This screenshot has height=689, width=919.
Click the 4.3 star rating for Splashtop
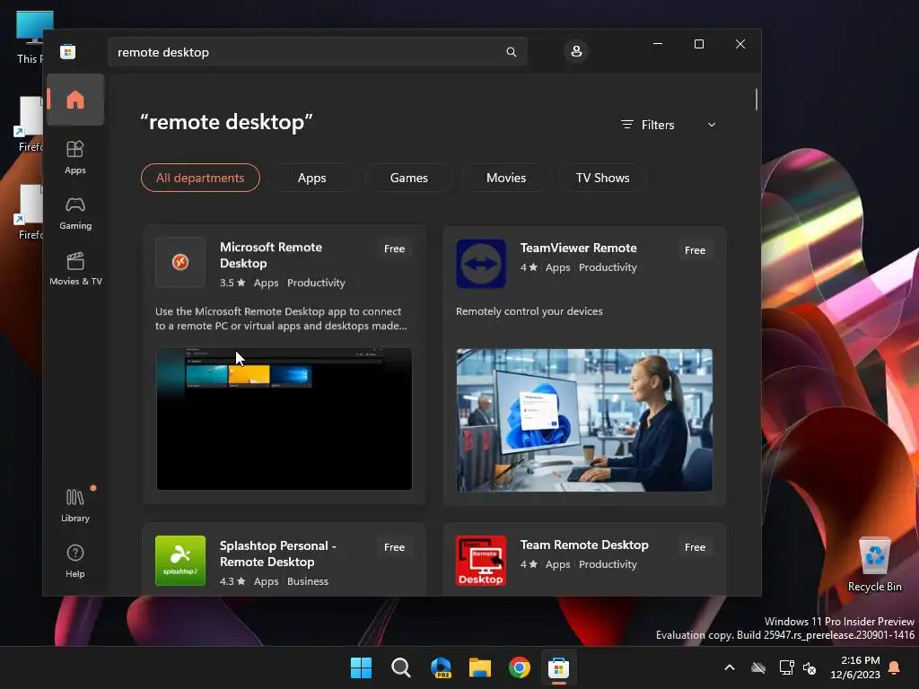(232, 581)
